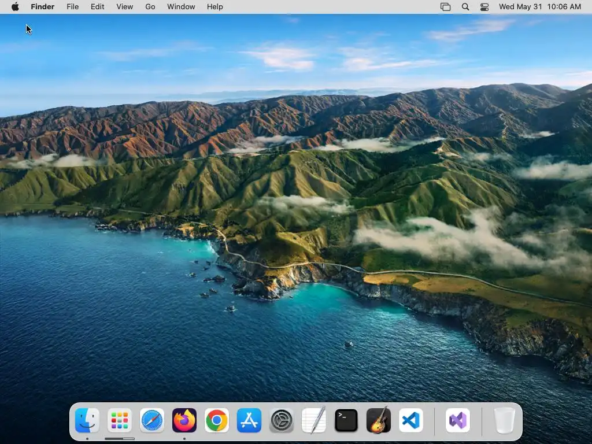Open the Go menu
Viewport: 592px width, 444px height.
[x=150, y=7]
